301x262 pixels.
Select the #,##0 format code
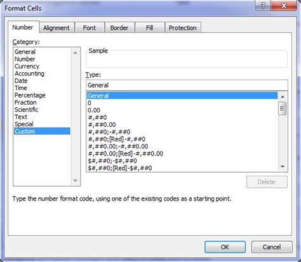tap(182, 117)
